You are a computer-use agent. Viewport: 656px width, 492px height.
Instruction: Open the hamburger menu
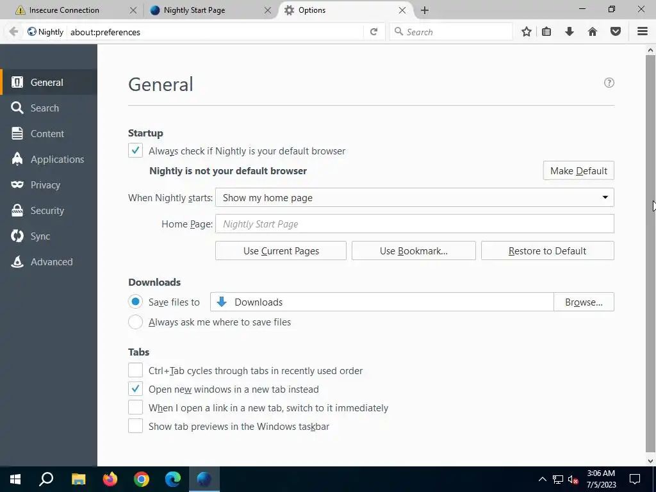coord(642,32)
